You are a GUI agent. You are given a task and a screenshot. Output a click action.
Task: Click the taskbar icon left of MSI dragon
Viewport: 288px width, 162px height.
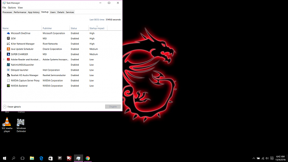click(60, 158)
